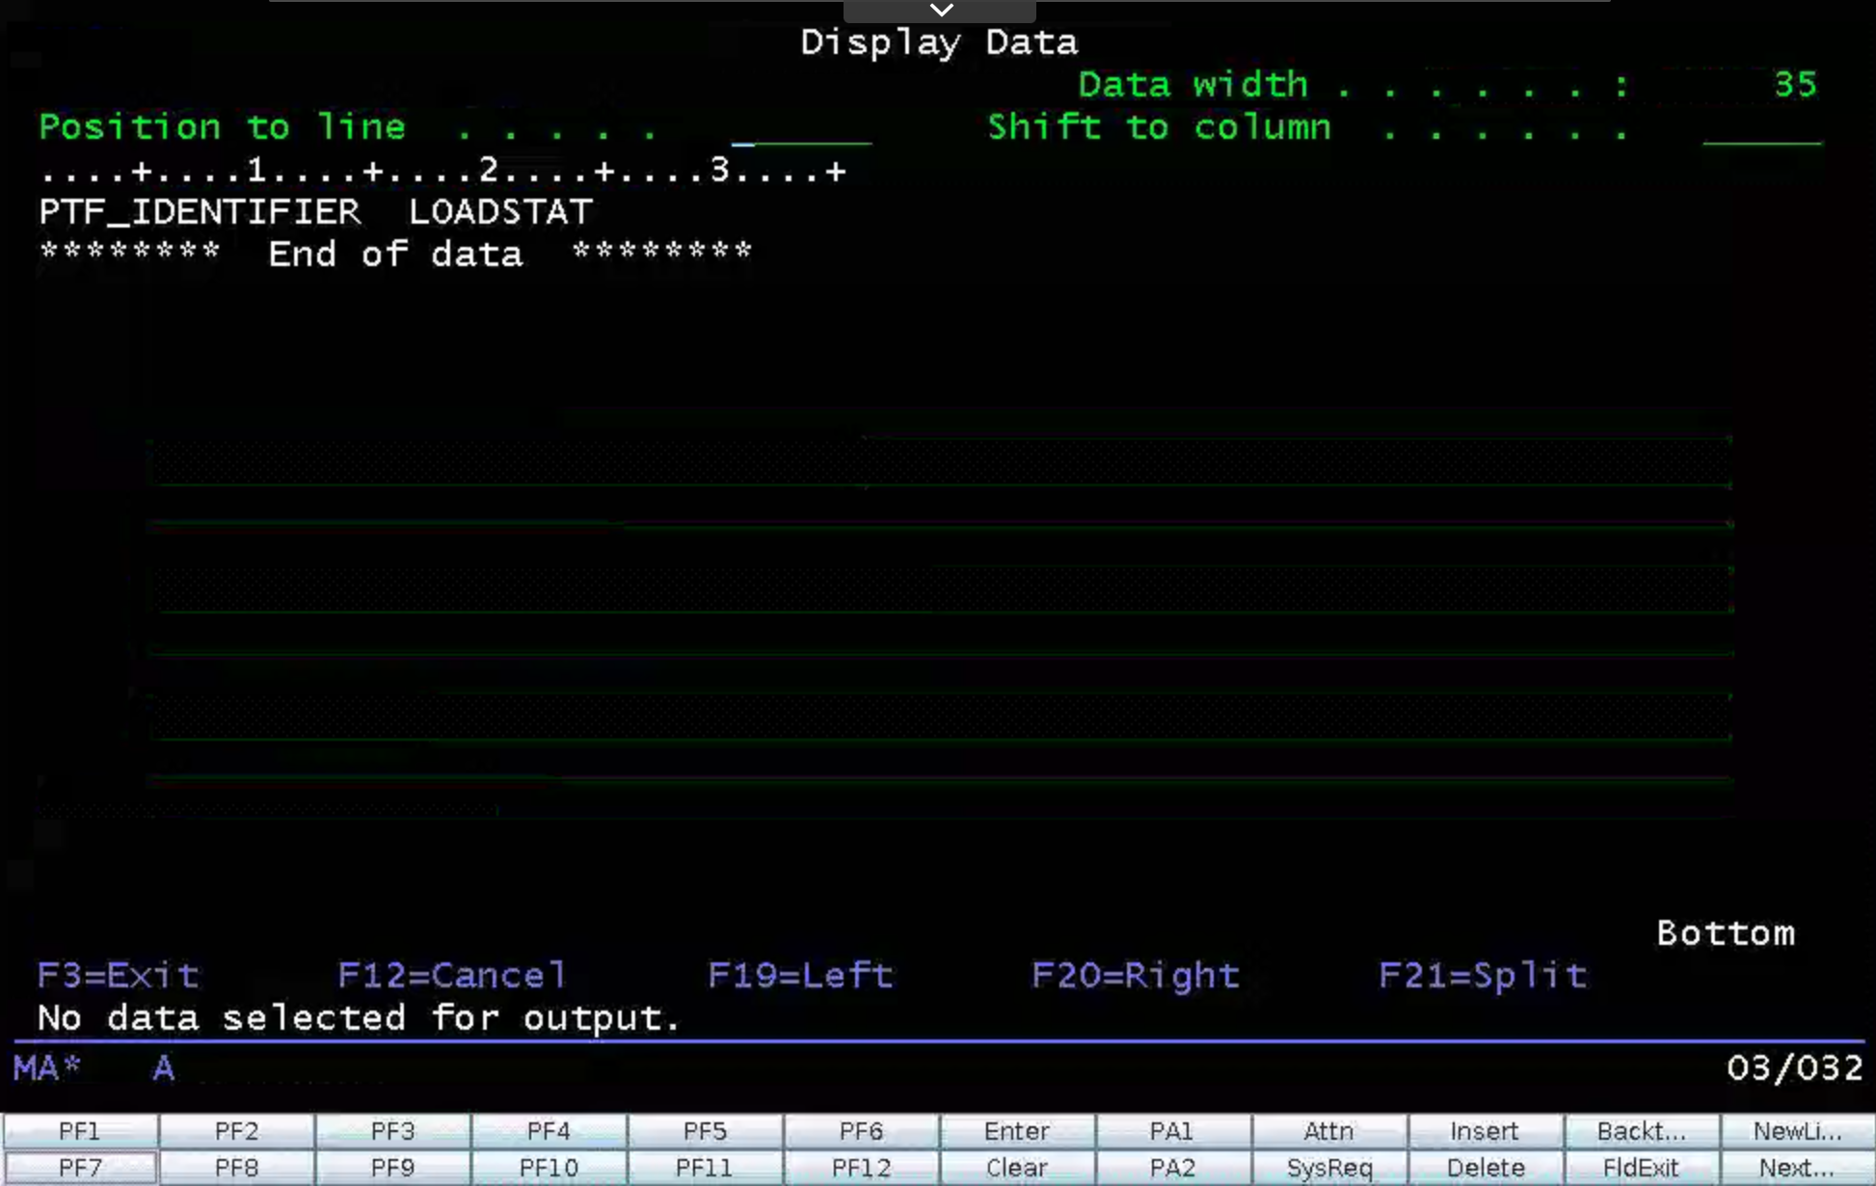Click the MA* status indicator
This screenshot has height=1186, width=1876.
47,1068
